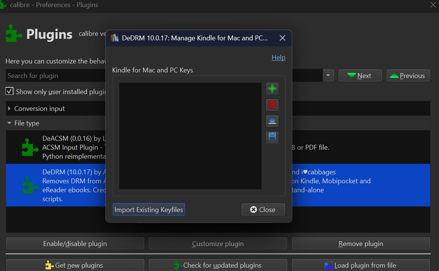This screenshot has height=271, width=439.
Task: Click the DeACSM plugin puzzle icon
Action: coord(30,147)
